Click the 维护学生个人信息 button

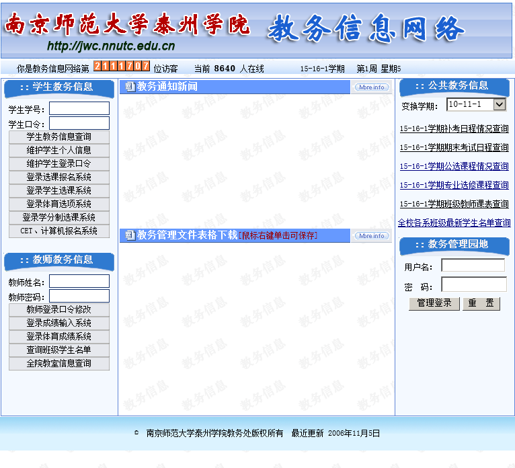59,151
